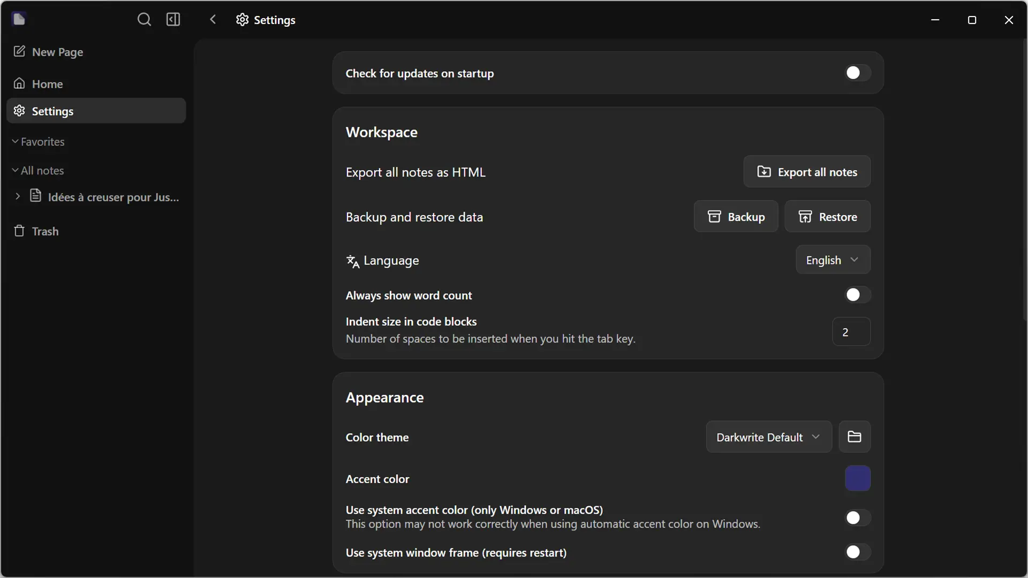Image resolution: width=1028 pixels, height=578 pixels.
Task: Enable Use system window frame switch
Action: (858, 552)
